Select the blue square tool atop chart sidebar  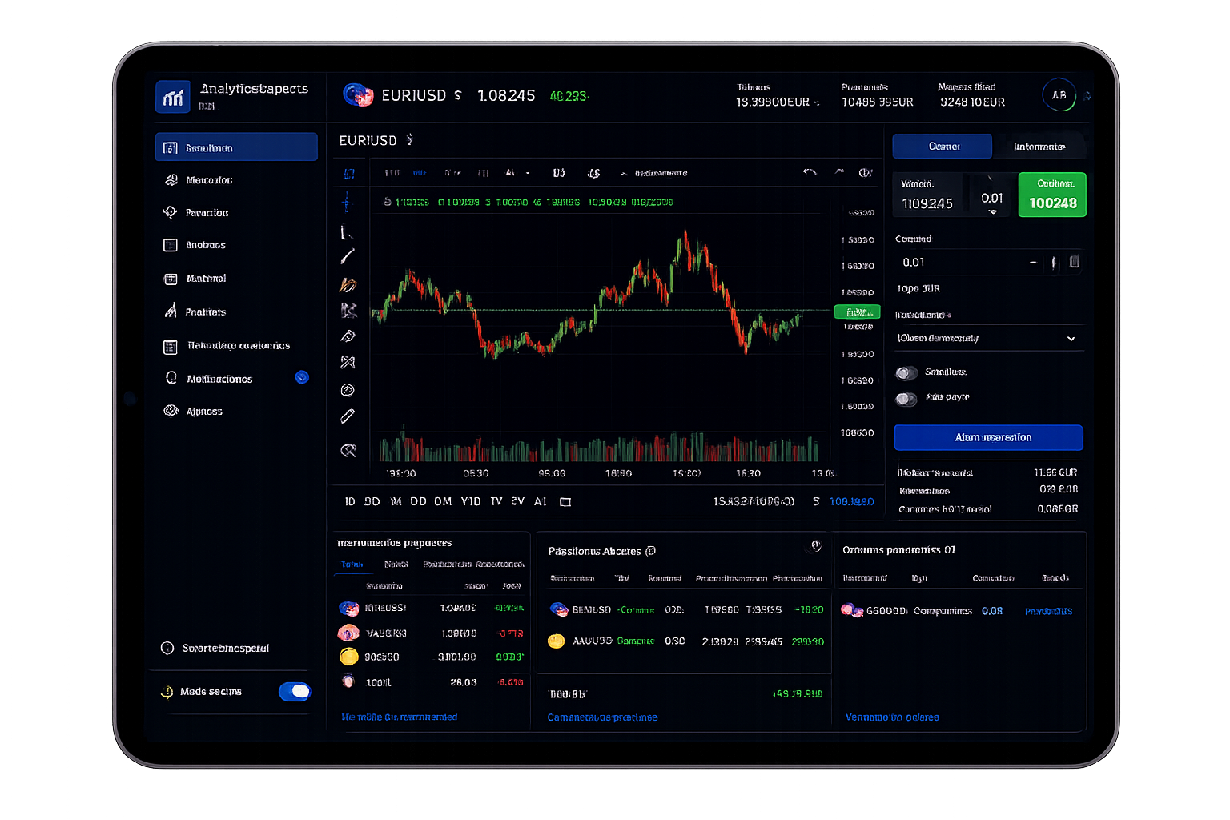coord(349,174)
